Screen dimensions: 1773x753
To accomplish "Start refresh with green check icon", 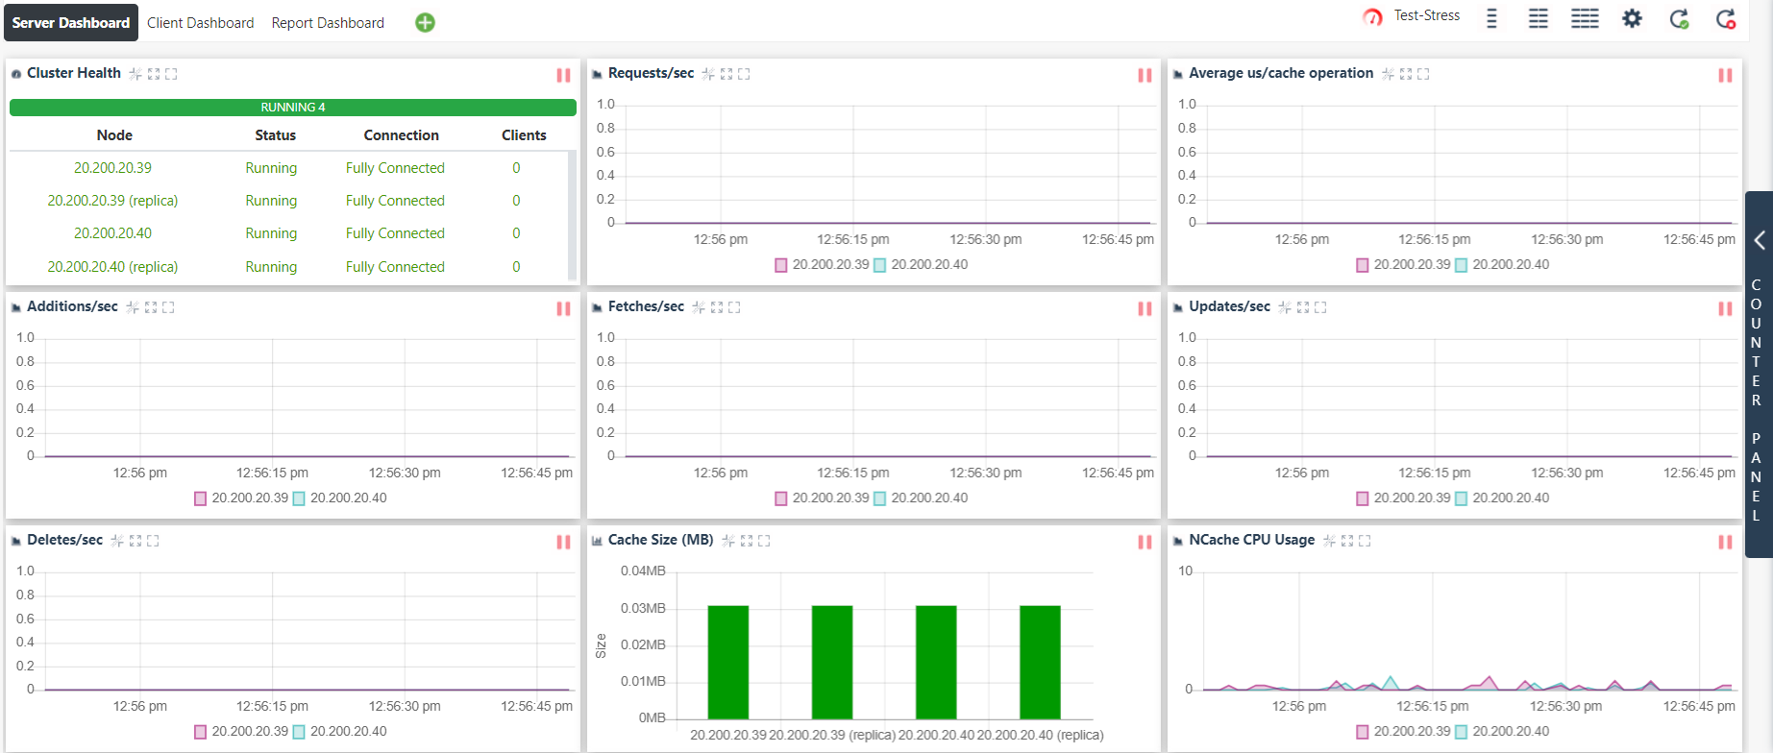I will (x=1679, y=18).
